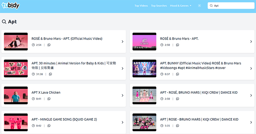Open the APT. 30 minutes animal thumbnail
The height and width of the screenshot is (134, 256).
[x=16, y=68]
